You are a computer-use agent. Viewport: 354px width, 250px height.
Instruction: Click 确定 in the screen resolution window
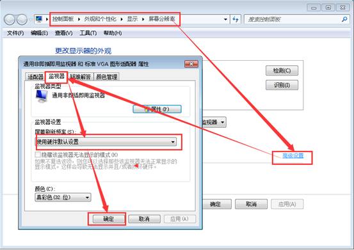[x=217, y=204]
